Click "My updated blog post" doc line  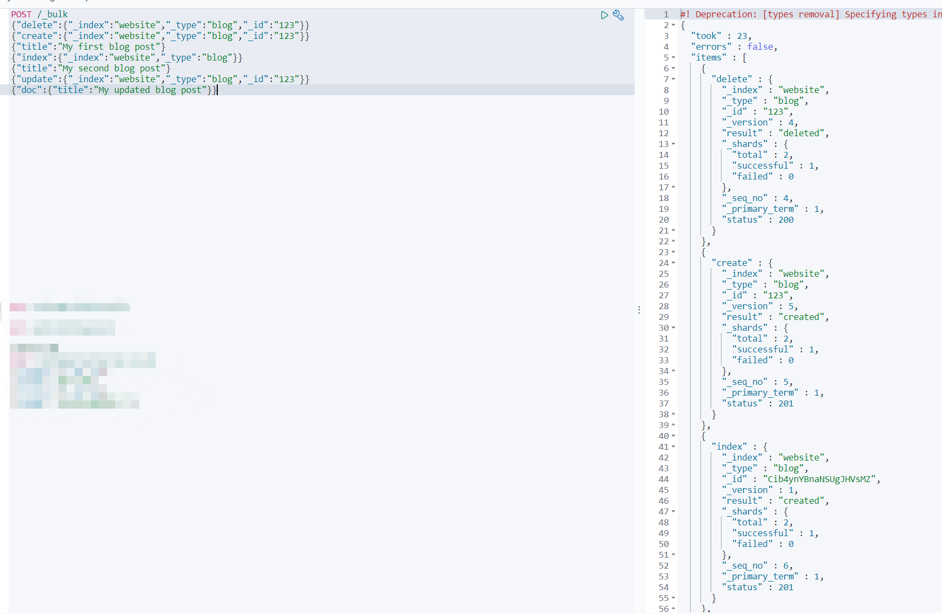[x=114, y=90]
